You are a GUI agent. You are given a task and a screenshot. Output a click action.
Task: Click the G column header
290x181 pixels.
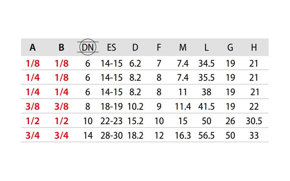pyautogui.click(x=230, y=47)
